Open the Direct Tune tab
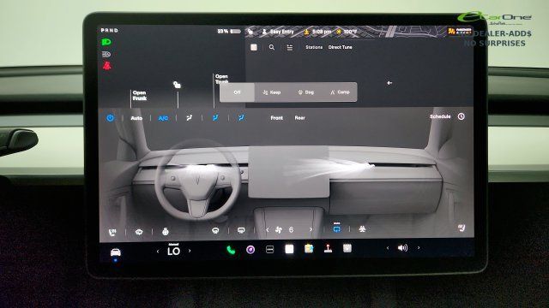This screenshot has height=308, width=549. (340, 47)
